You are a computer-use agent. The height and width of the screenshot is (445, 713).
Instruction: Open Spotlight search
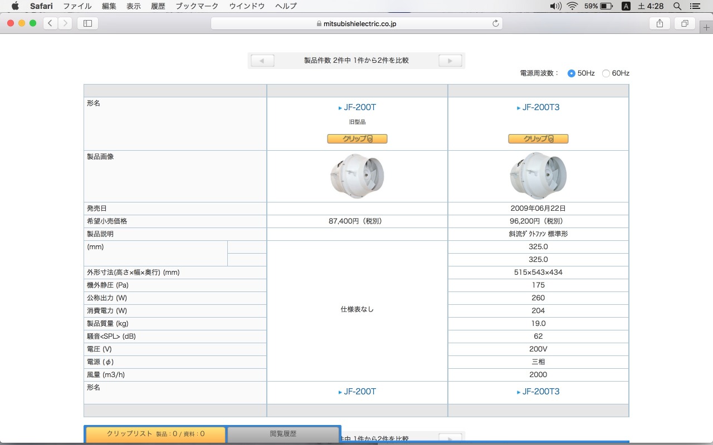tap(677, 6)
